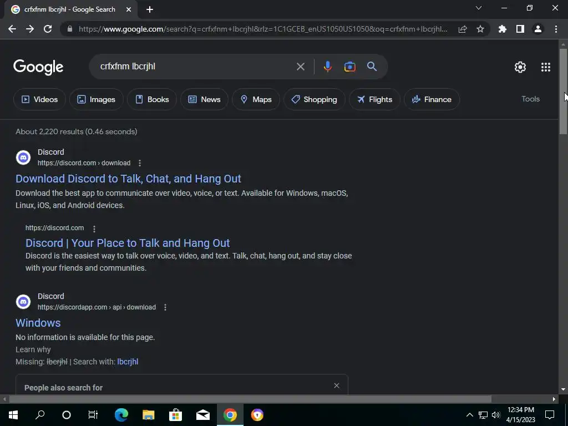Share this page from the address bar
This screenshot has height=426, width=568.
point(463,29)
